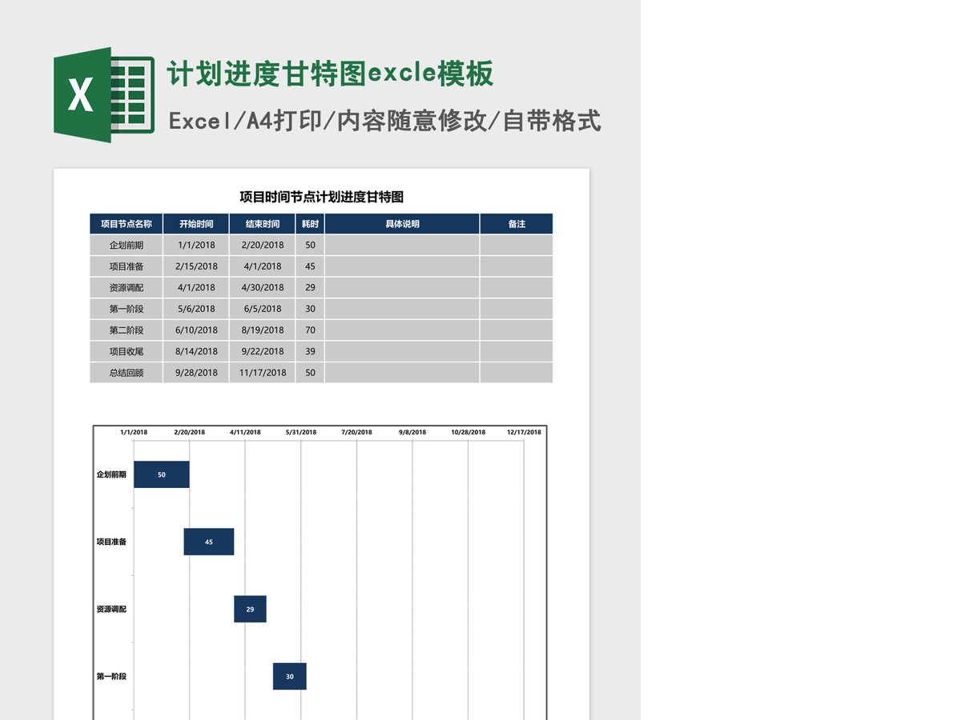Click the 项目准备 Gantt bar labeled 45
Image resolution: width=961 pixels, height=720 pixels.
pos(209,542)
